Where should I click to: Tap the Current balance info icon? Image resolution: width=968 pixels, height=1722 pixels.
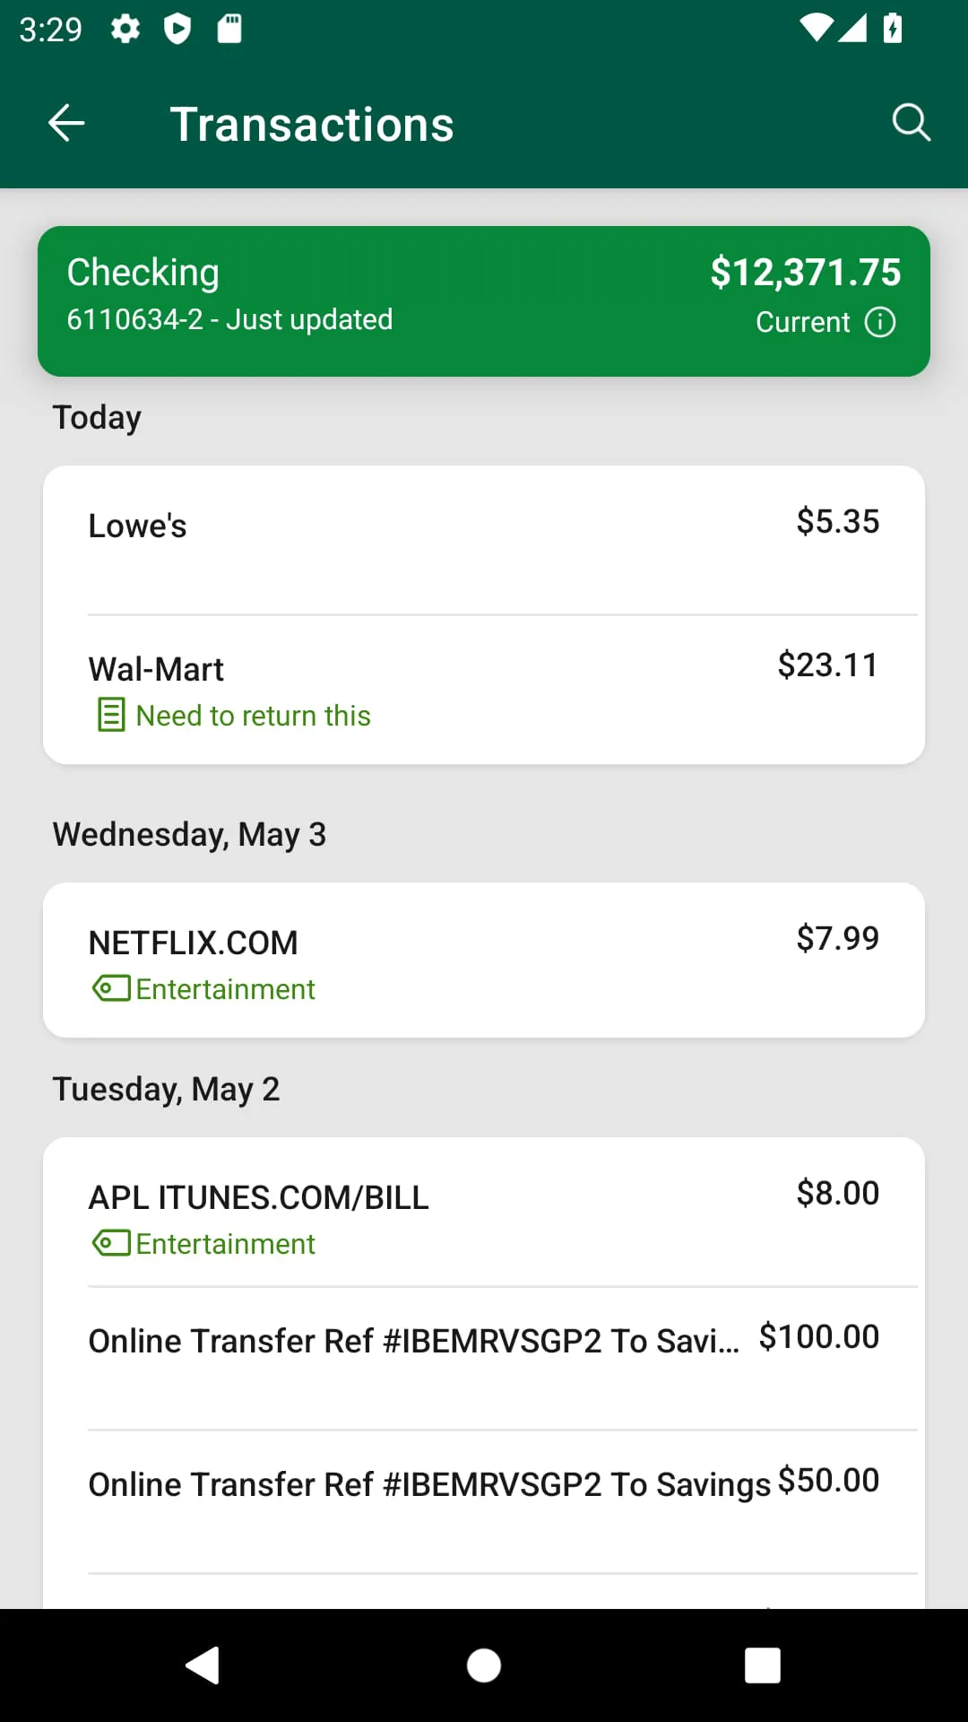click(x=880, y=322)
